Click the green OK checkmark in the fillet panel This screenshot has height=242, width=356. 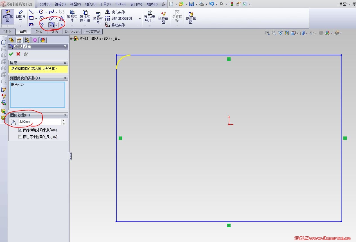(x=11, y=54)
